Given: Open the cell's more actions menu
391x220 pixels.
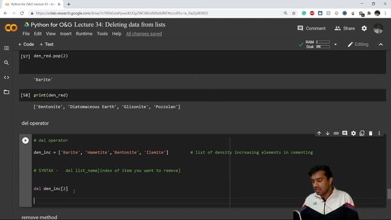Looking at the screenshot, I should point(379,133).
